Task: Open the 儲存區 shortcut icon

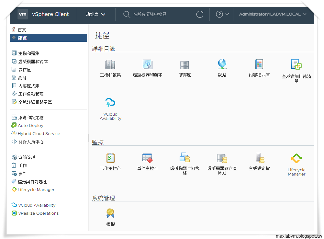Action: pyautogui.click(x=184, y=65)
